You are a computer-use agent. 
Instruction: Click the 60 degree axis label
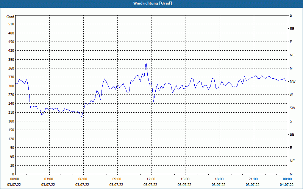12,156
